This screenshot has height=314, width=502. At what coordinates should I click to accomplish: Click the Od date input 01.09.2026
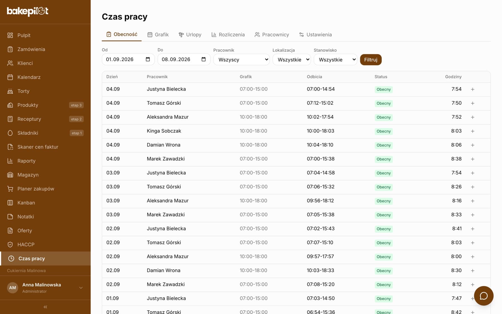click(x=128, y=59)
